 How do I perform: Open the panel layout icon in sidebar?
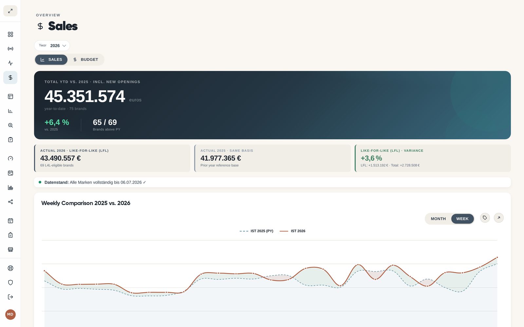click(x=10, y=96)
